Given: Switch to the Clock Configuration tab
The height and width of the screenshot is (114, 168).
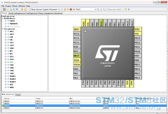Looking at the screenshot, I should [17, 13].
